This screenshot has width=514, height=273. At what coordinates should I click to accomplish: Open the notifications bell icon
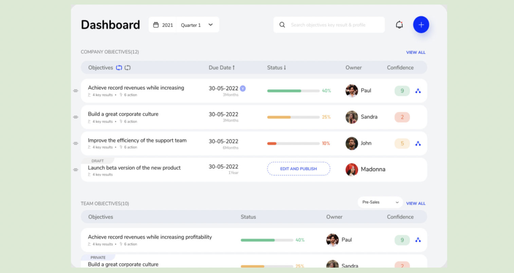399,25
